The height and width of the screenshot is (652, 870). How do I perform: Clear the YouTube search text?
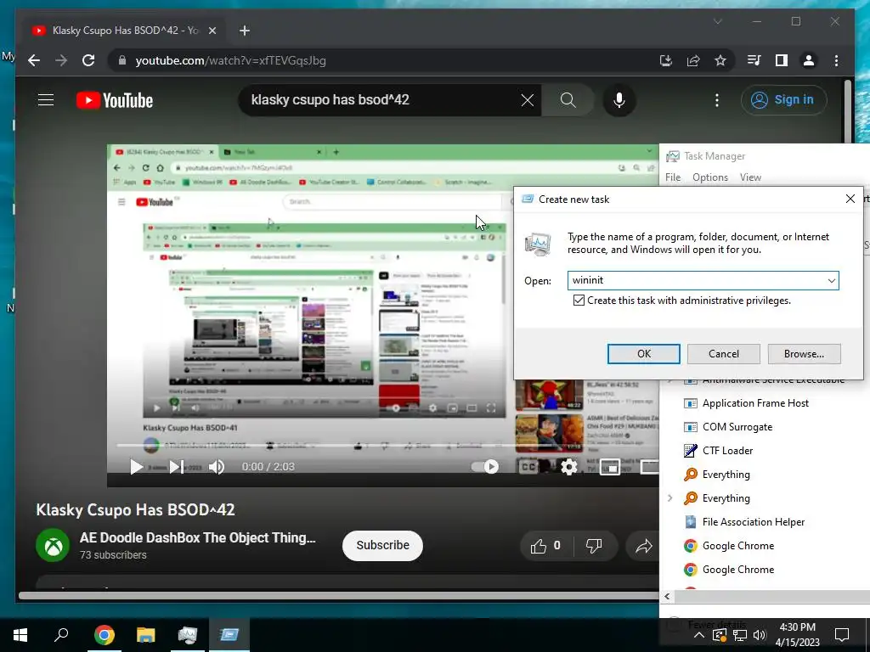tap(527, 100)
